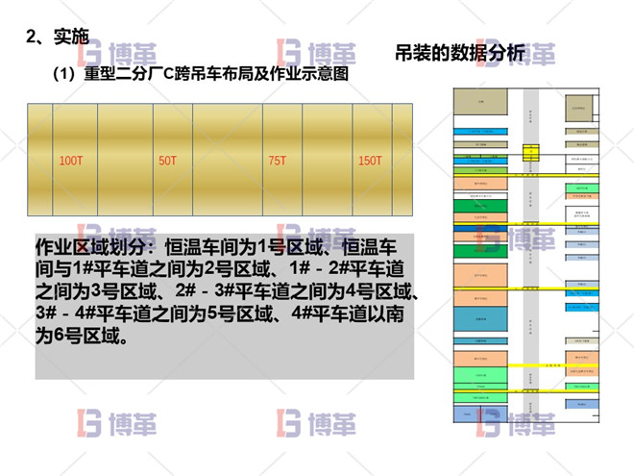This screenshot has height=476, width=634.
Task: Click the small yellow square on layout map
Action: (x=530, y=151)
